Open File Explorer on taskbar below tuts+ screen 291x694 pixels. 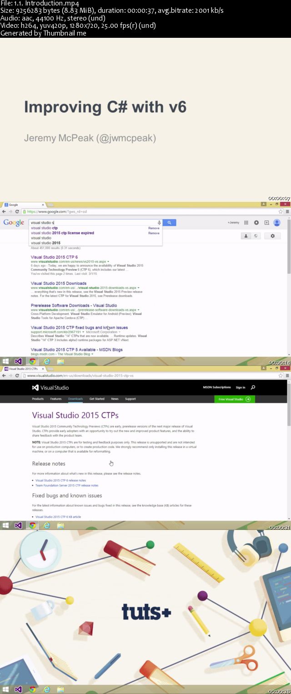pos(60,689)
